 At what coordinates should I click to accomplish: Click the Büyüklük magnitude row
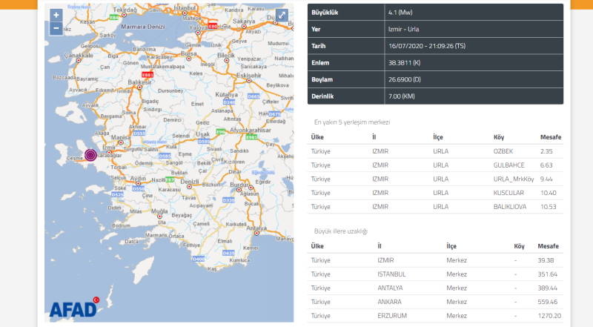point(435,13)
